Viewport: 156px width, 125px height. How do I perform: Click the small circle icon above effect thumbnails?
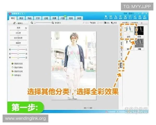pos(142,23)
